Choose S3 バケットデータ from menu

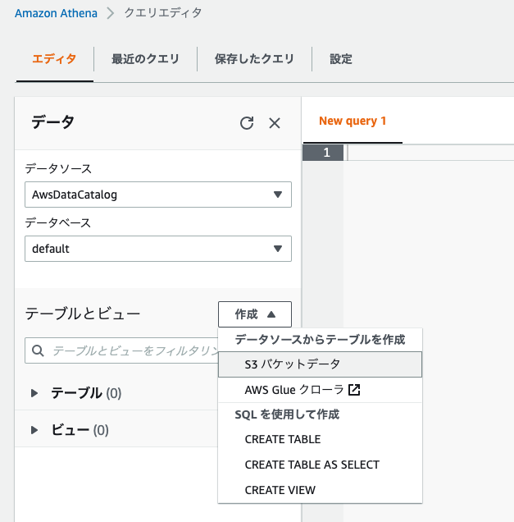click(320, 364)
